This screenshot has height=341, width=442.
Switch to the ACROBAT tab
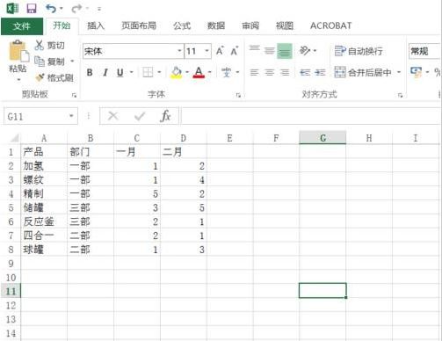tap(330, 25)
